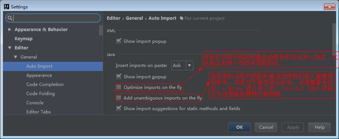Click the search magnifier icon
The image size is (339, 139).
point(10,18)
